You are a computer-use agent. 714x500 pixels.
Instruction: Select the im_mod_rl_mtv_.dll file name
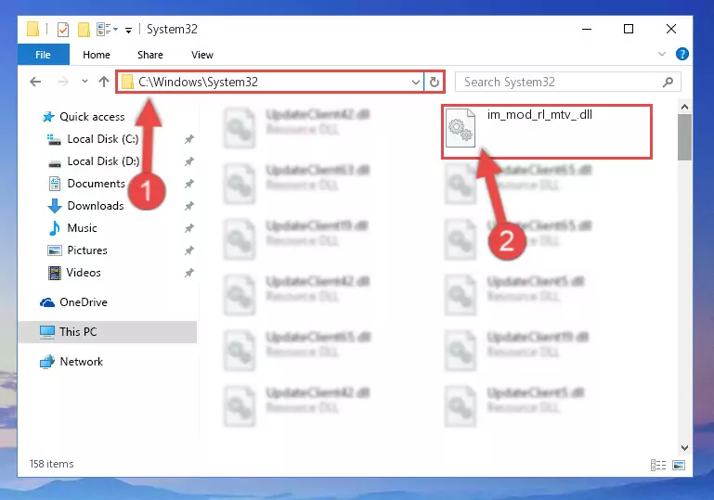[539, 115]
